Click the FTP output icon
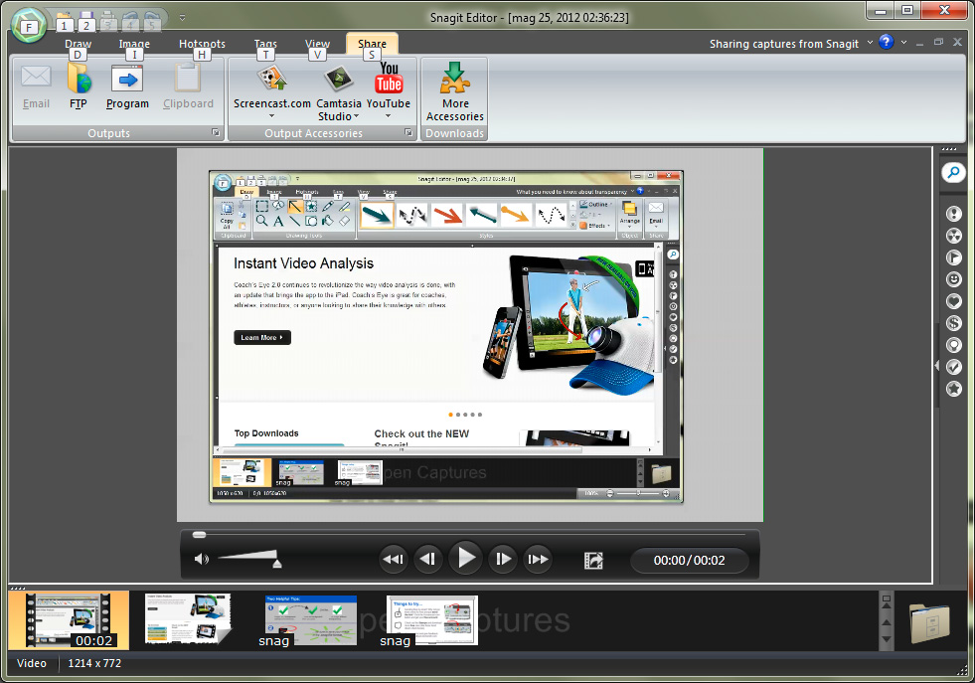The image size is (975, 683). [x=79, y=80]
